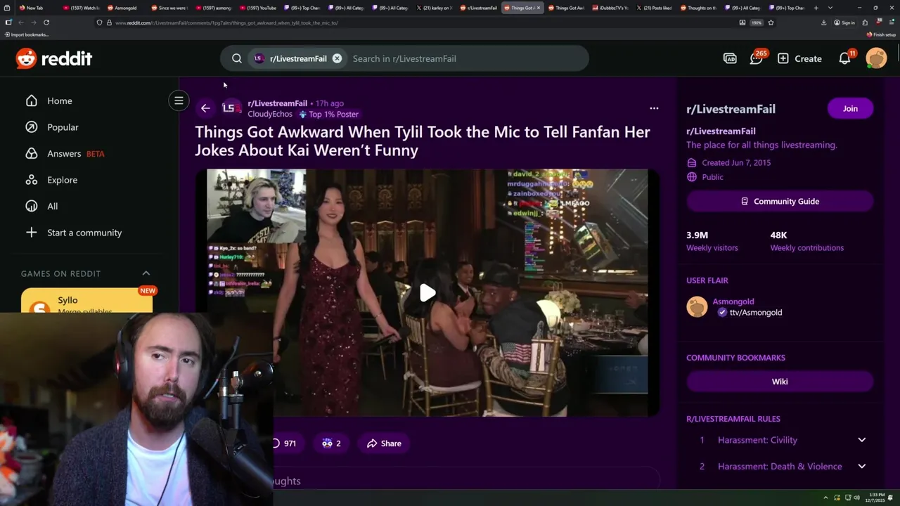Collapse the Games on Reddit section
900x506 pixels.
tap(146, 273)
